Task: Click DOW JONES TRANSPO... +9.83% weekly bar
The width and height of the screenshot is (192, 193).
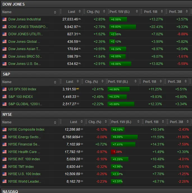Action: 122,27
